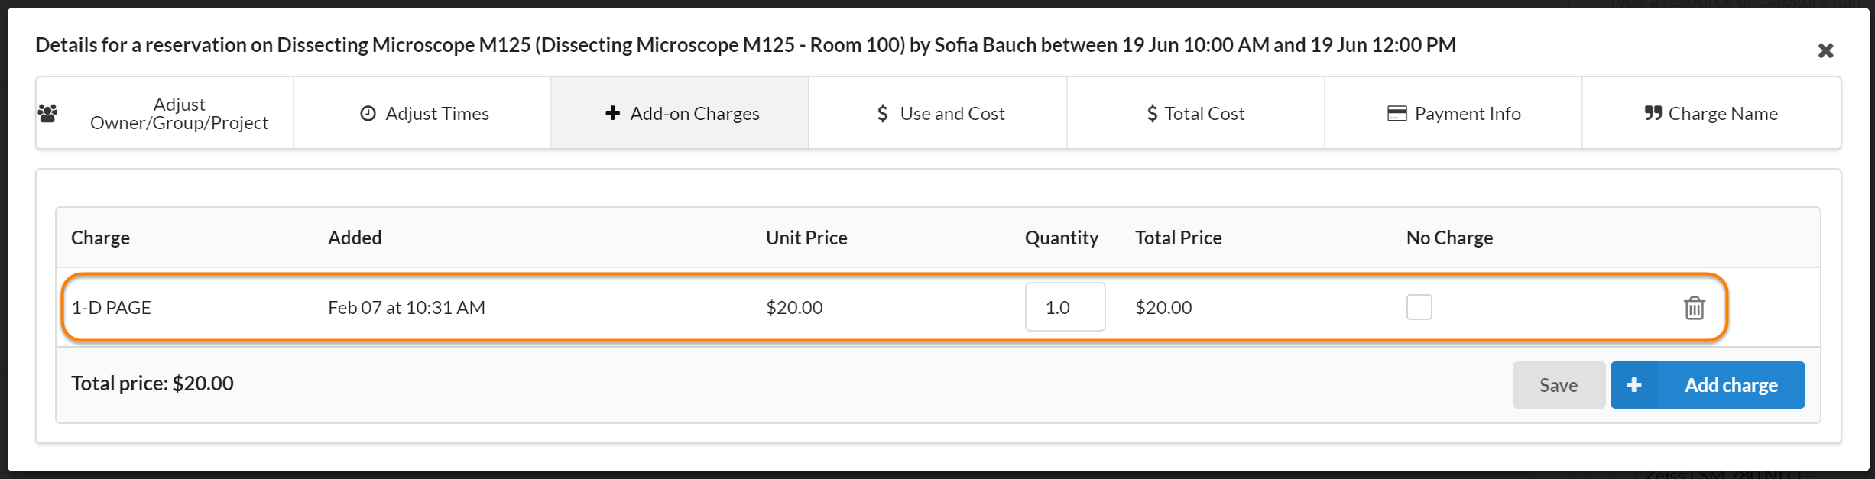Click the dollar icon beside Use and Cost

(x=883, y=114)
